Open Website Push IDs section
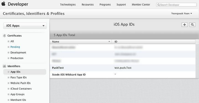This screenshot has height=103, width=199. click(x=20, y=83)
